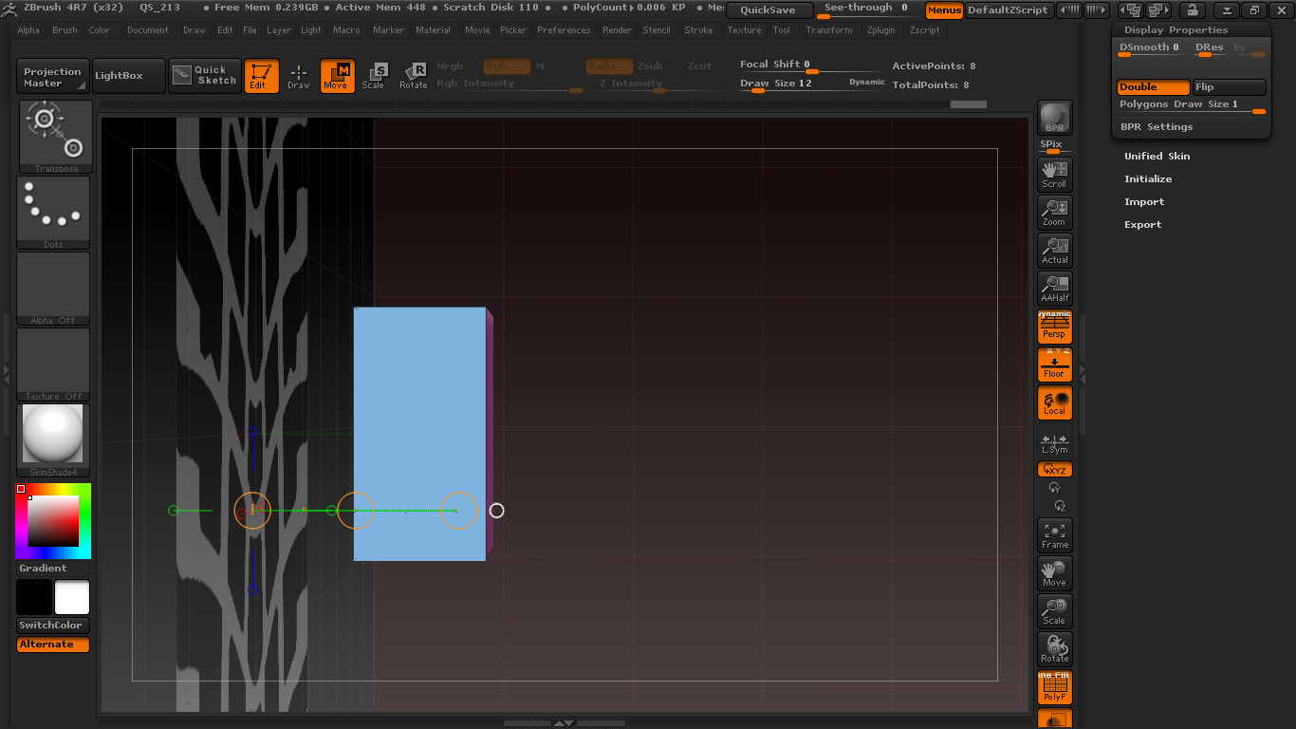Screen dimensions: 1296x729
Task: Toggle XYZ rotation mode
Action: pos(1054,469)
